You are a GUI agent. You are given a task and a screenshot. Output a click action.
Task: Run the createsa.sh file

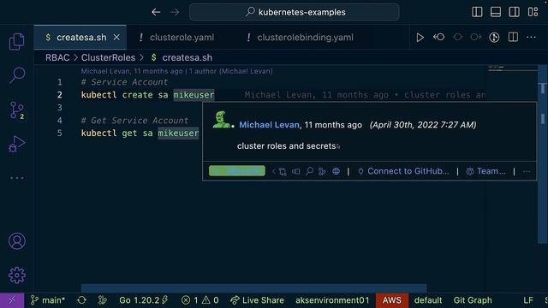pos(420,38)
